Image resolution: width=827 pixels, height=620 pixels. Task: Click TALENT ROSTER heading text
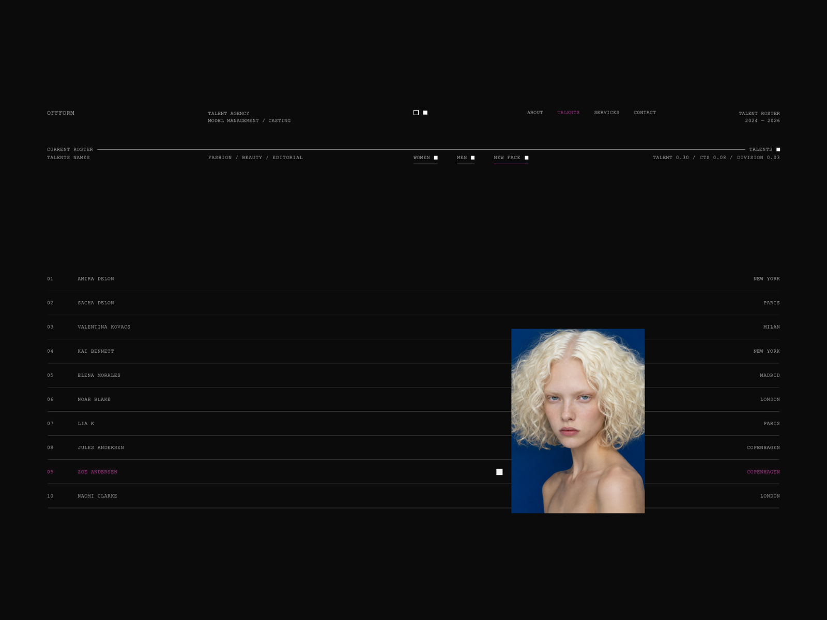(759, 113)
